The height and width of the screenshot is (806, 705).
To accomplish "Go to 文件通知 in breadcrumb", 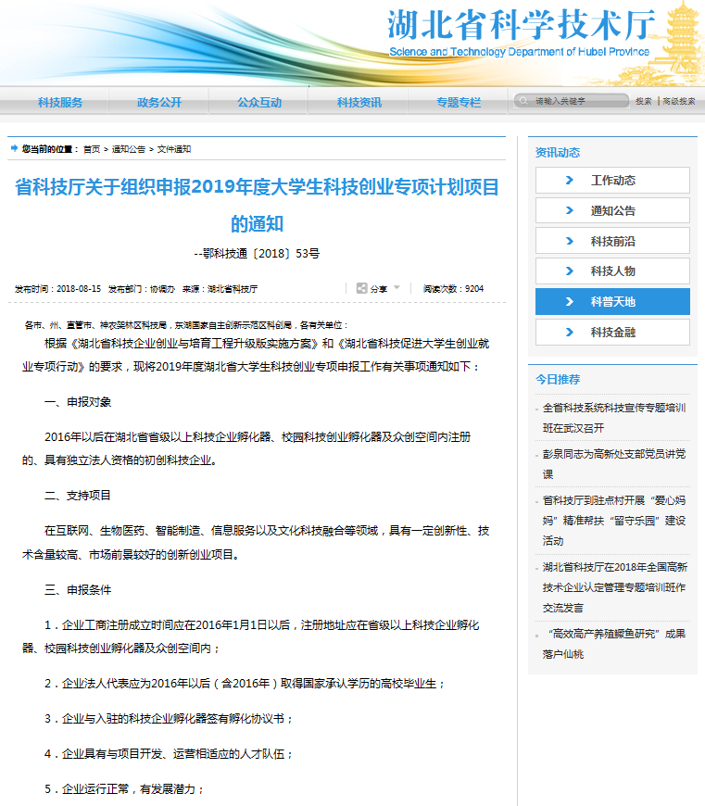I will pyautogui.click(x=173, y=149).
